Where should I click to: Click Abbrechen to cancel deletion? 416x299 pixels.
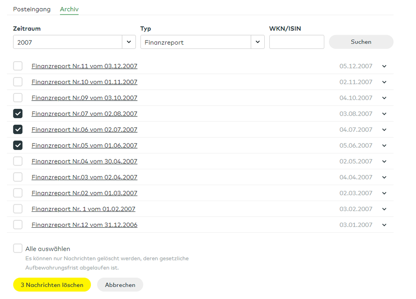coord(120,285)
